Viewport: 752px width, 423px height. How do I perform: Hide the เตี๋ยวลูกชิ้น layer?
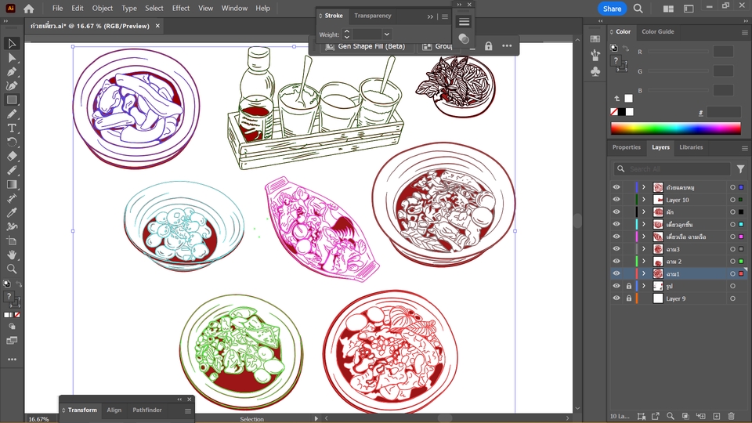tap(616, 225)
